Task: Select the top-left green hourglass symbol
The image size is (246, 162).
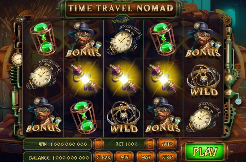Action: (43, 39)
